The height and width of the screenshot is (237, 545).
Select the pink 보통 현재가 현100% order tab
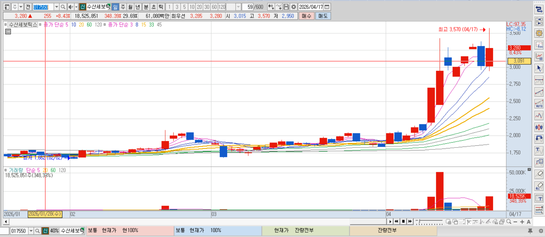pos(130,231)
